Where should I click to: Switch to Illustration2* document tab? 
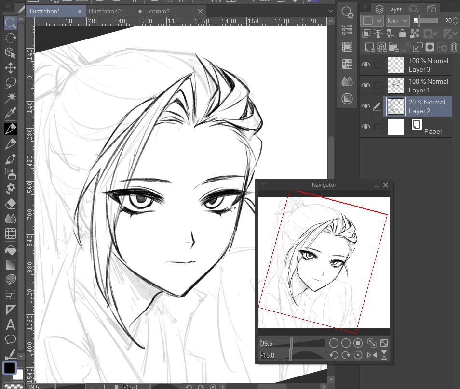[116, 11]
